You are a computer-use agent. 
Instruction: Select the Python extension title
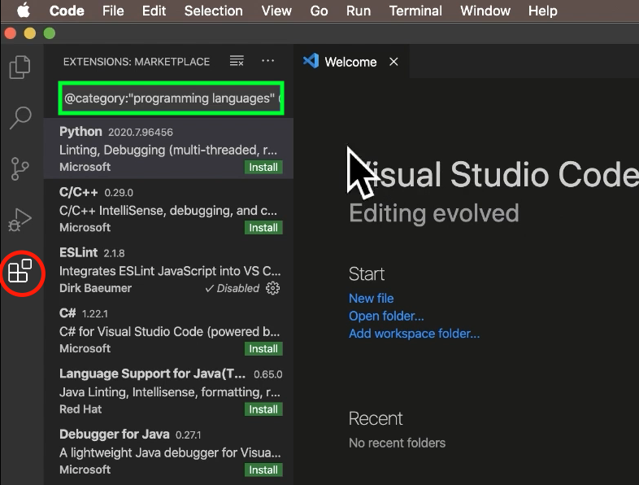coord(80,132)
